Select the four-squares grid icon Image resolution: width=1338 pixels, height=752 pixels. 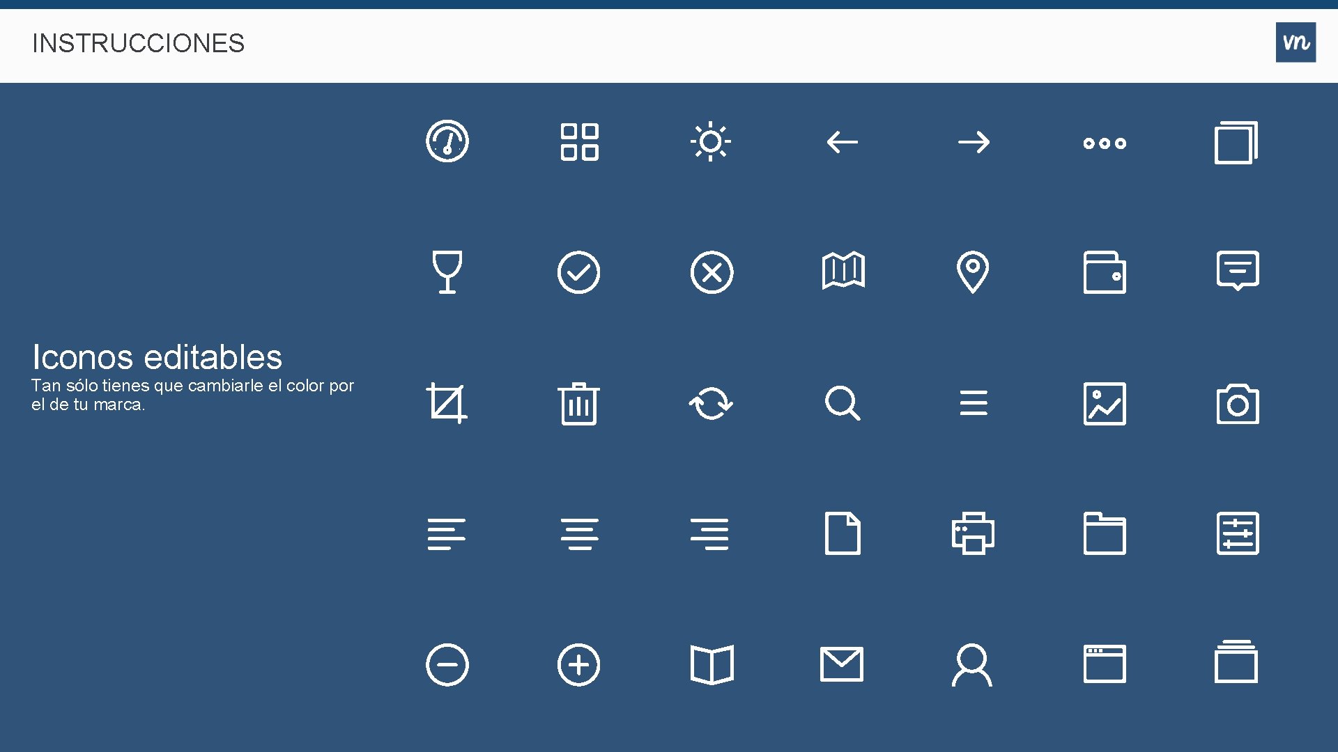coord(579,142)
